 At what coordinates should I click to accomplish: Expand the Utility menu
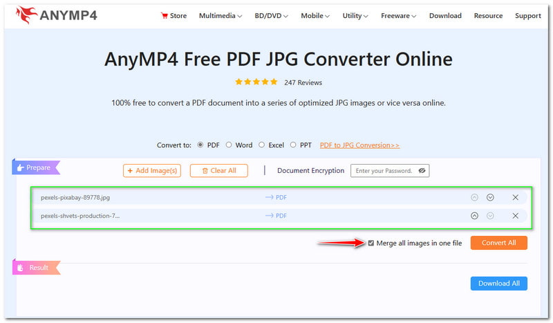(x=355, y=15)
